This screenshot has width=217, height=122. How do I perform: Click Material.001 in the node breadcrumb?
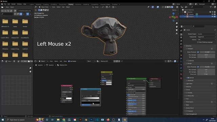(x=63, y=65)
